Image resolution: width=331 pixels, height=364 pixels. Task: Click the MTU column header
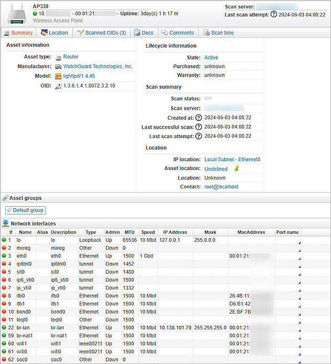coord(130,232)
